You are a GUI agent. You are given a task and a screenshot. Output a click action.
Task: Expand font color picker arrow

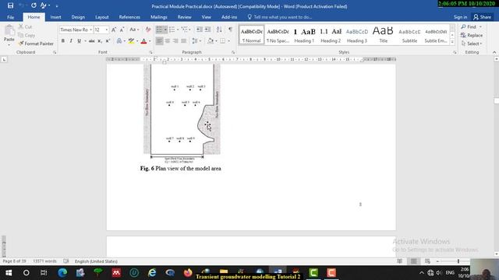[x=150, y=40]
